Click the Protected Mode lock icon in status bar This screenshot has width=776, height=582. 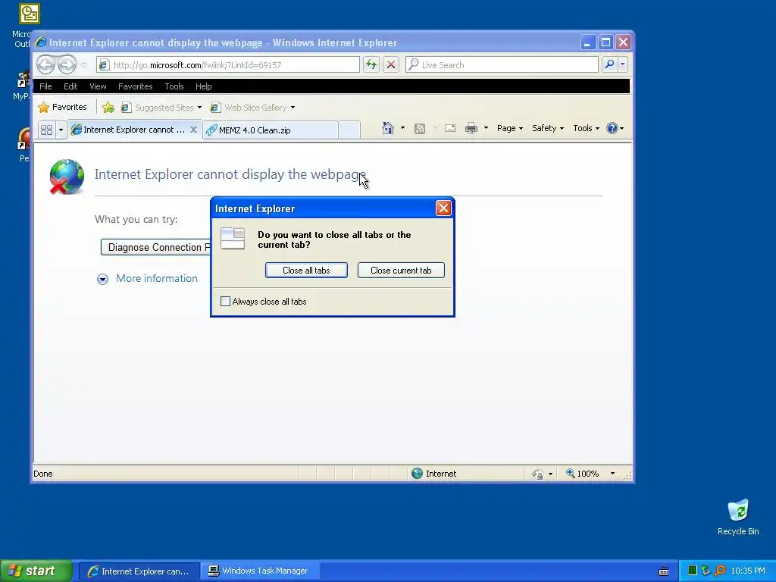click(537, 474)
